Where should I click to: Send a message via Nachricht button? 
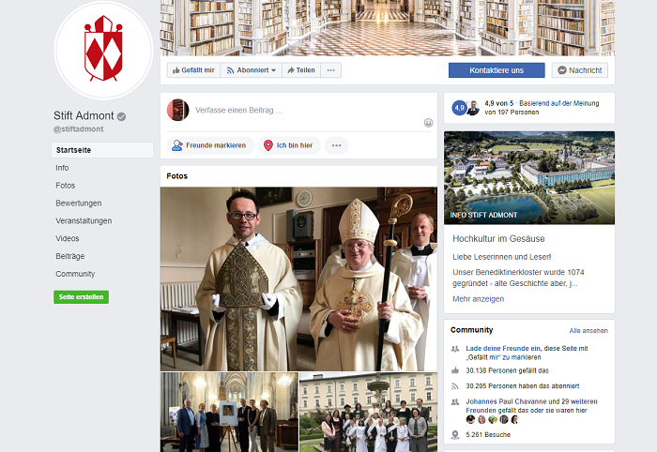click(x=579, y=70)
